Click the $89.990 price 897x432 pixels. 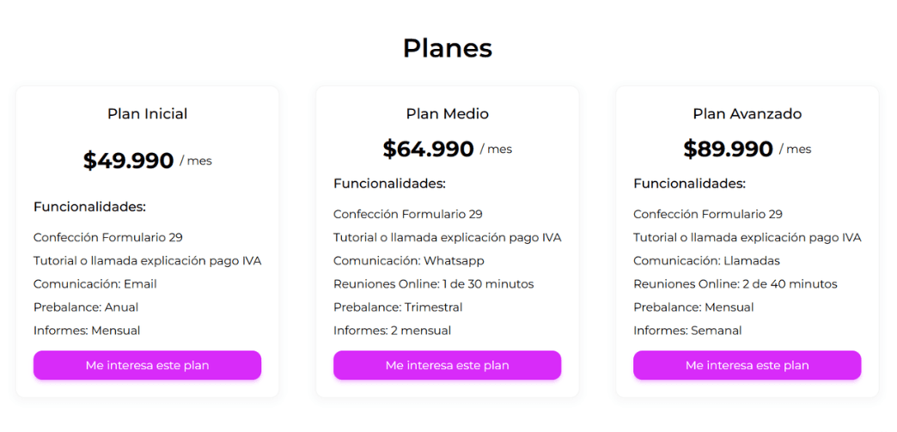pyautogui.click(x=729, y=149)
